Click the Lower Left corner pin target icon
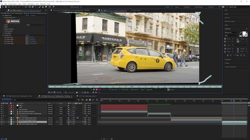250x140 pixels. pos(27,41)
